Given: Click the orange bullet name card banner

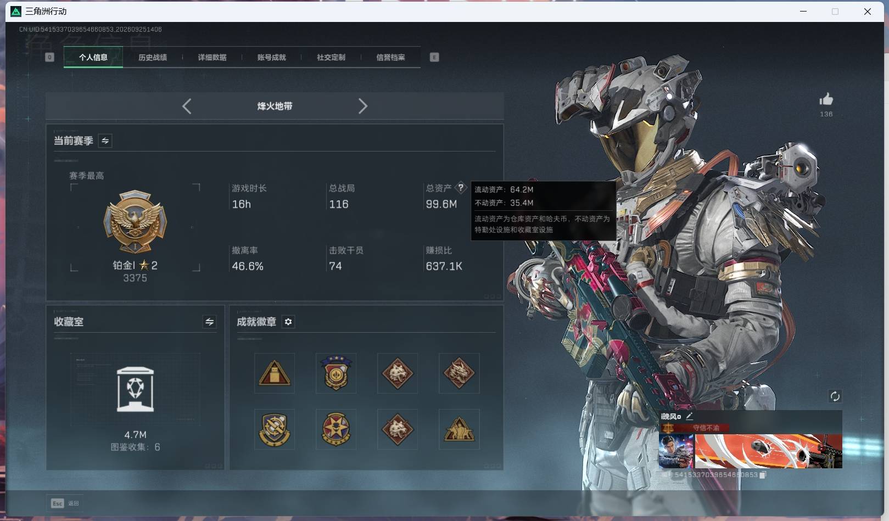Looking at the screenshot, I should click(769, 451).
